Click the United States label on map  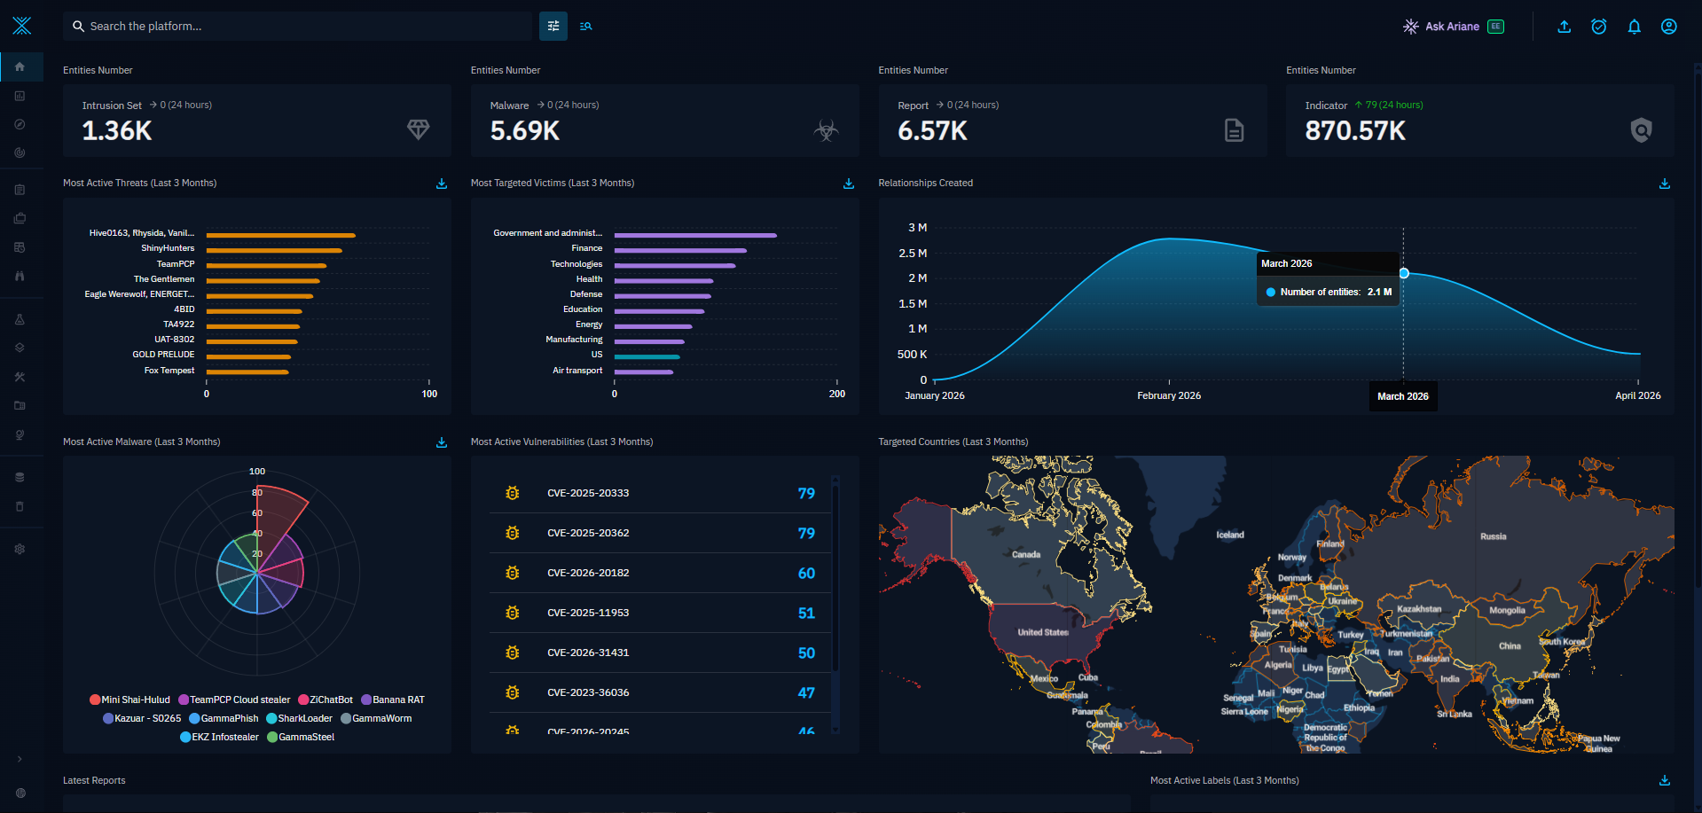point(1043,632)
